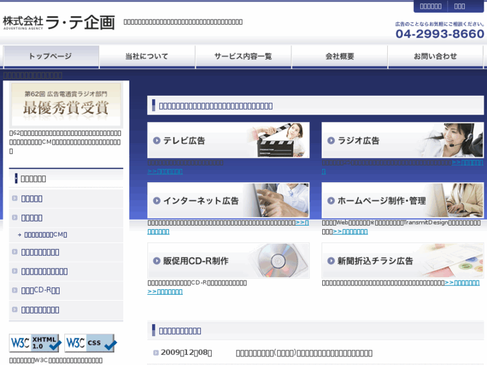Open the テレビ広告 service banner
Image resolution: width=487 pixels, height=365 pixels.
coord(228,140)
